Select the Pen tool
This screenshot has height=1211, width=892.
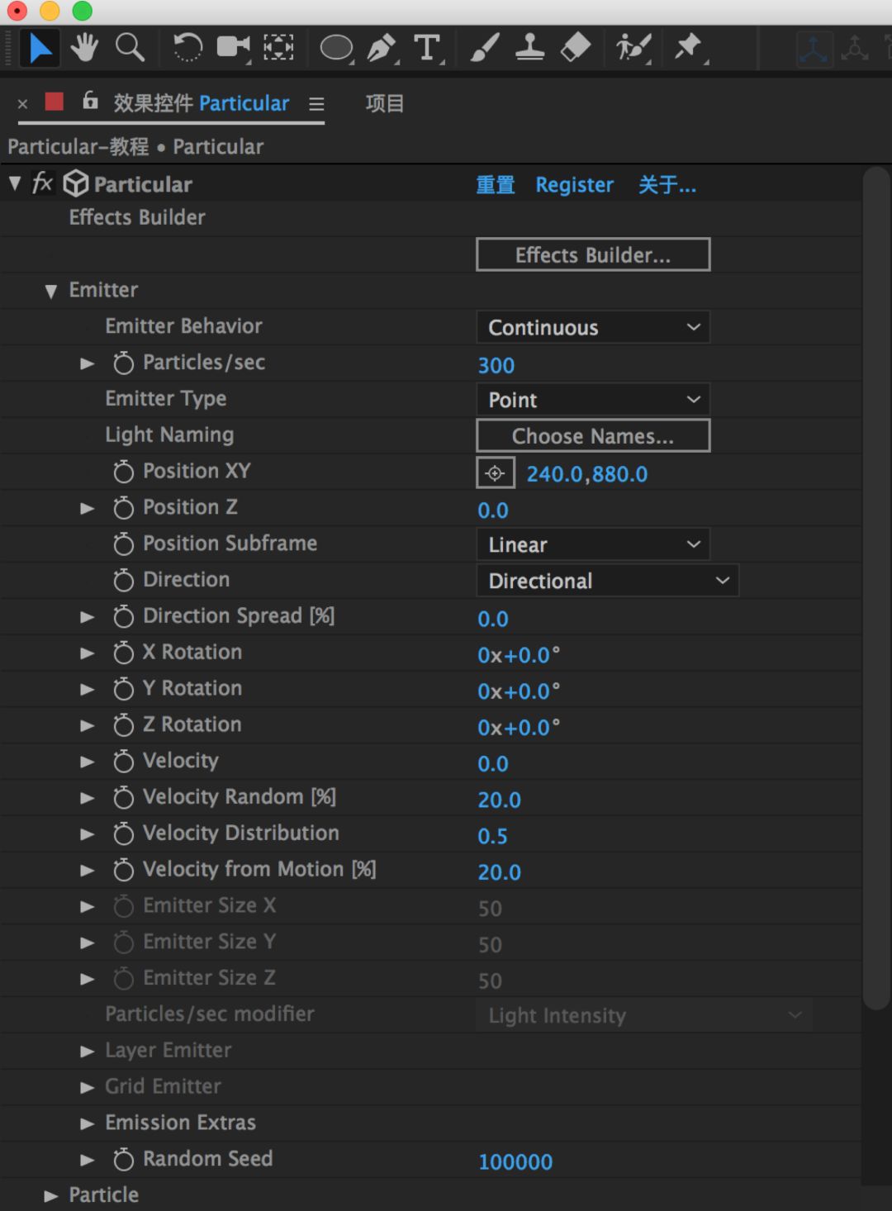[382, 48]
